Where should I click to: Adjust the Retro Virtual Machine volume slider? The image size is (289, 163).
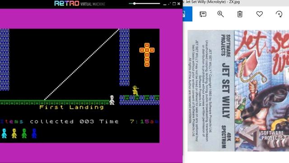pyautogui.click(x=144, y=4)
